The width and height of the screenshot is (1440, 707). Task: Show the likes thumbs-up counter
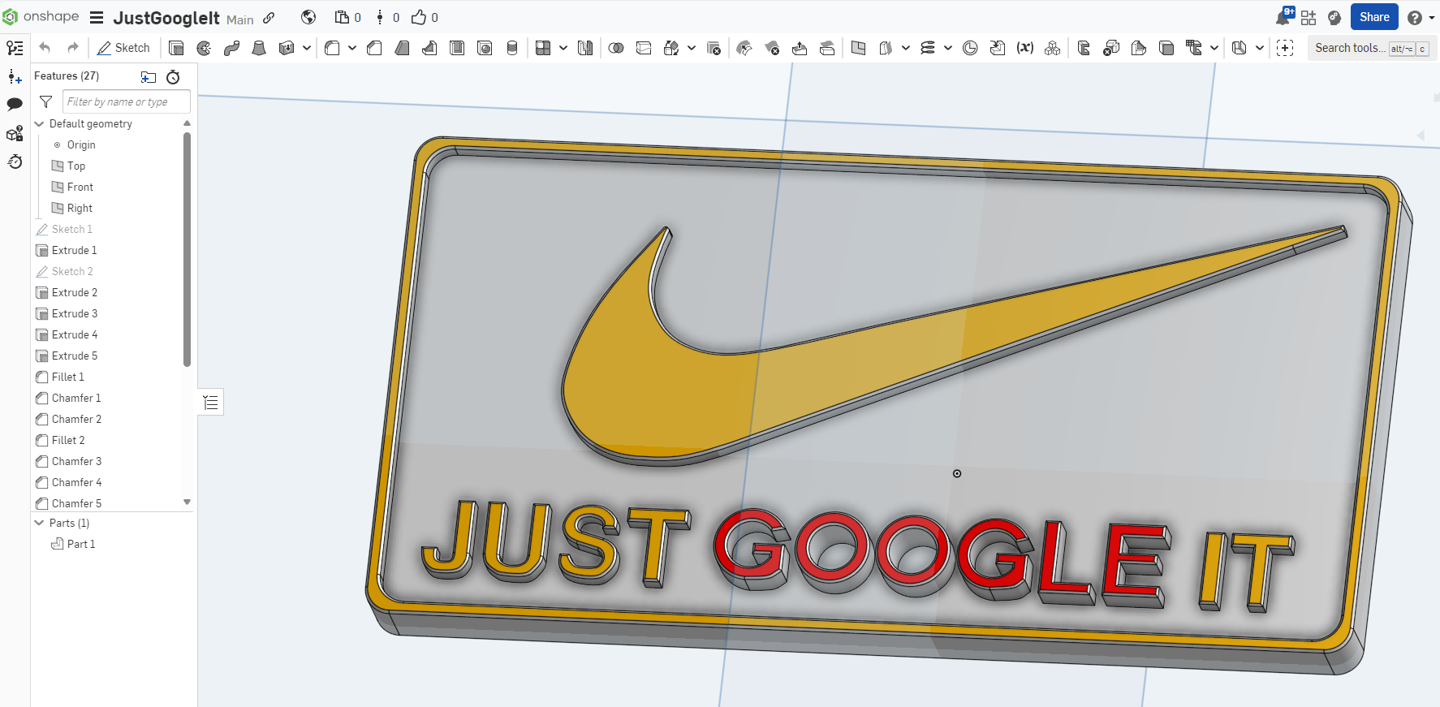point(425,17)
